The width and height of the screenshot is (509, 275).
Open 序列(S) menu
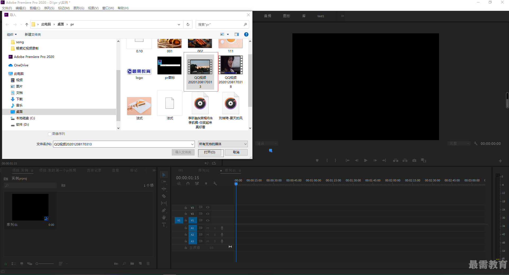point(49,8)
